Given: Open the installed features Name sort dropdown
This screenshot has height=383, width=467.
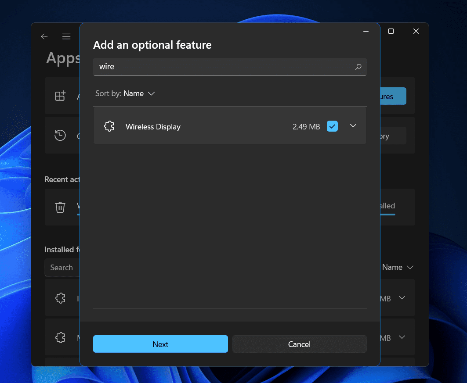Looking at the screenshot, I should 398,267.
